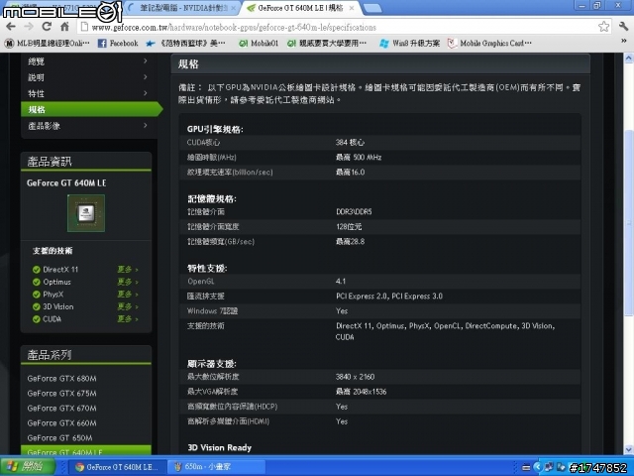Click the '384 核心' CUDA cores value

point(350,143)
